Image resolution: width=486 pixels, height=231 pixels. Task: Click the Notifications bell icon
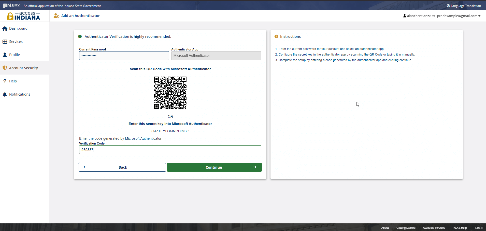(x=5, y=94)
